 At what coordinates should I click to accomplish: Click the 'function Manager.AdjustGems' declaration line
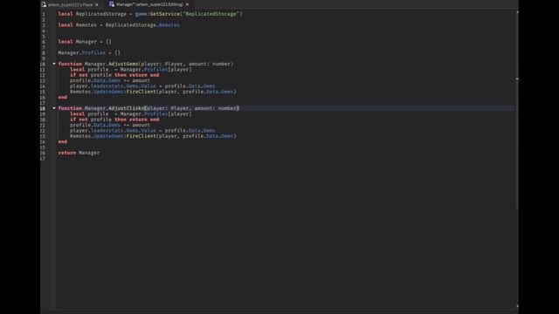pyautogui.click(x=146, y=64)
